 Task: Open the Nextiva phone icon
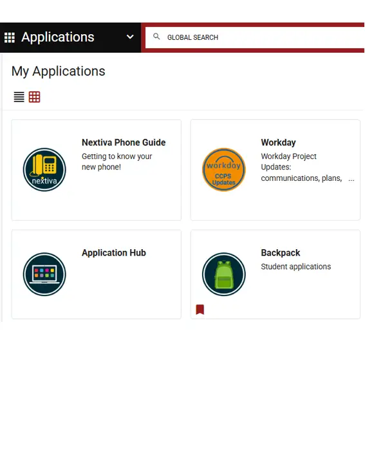point(44,169)
